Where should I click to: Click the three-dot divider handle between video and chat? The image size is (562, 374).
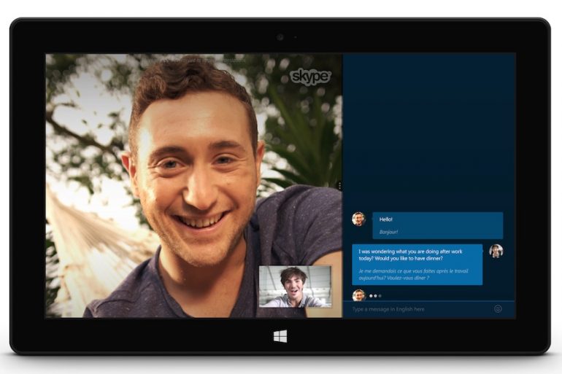(x=340, y=186)
